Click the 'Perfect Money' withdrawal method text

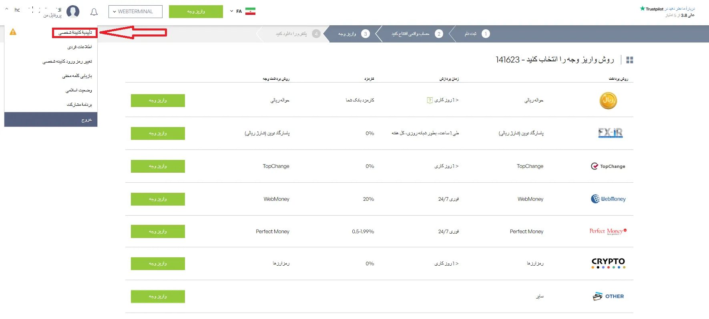tap(273, 232)
